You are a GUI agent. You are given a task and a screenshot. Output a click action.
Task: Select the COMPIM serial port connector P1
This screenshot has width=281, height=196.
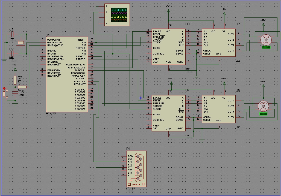coord(136,169)
